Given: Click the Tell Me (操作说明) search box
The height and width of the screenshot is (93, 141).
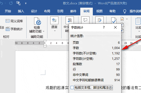Looking at the screenshot, I should click(x=135, y=11).
